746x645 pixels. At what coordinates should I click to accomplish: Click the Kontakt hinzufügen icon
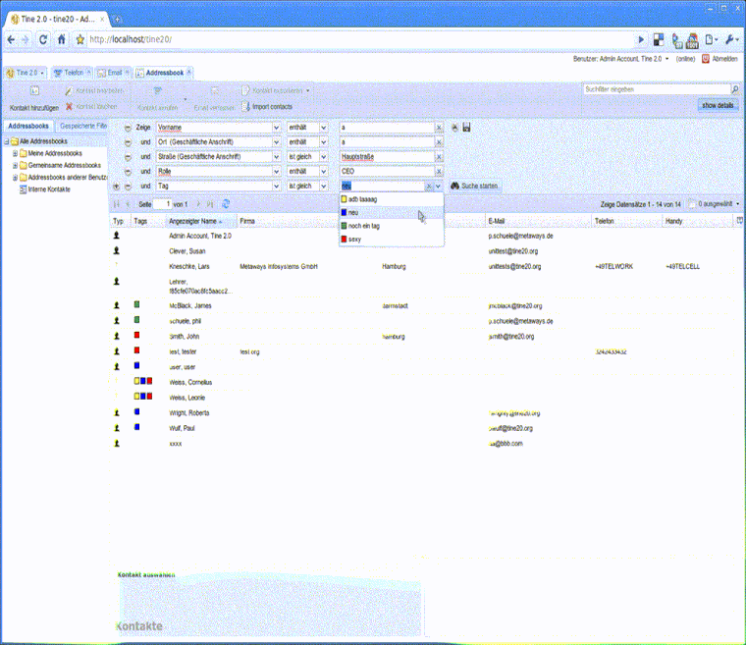(x=34, y=90)
